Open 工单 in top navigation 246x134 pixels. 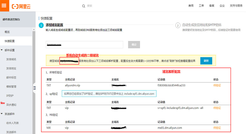(201, 6)
